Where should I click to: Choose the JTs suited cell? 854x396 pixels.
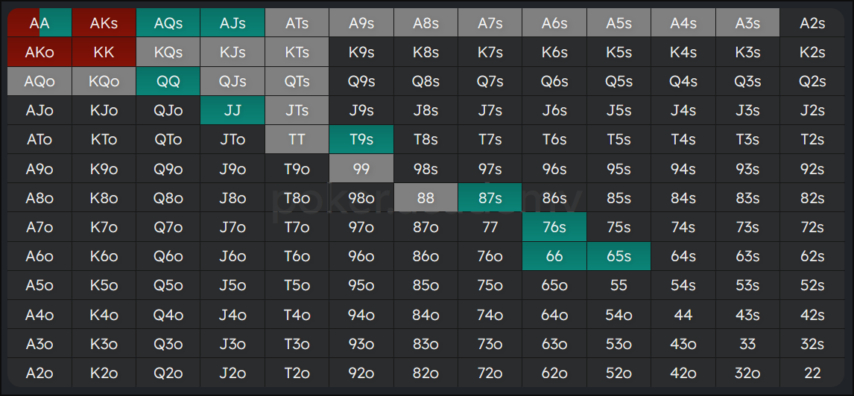click(x=297, y=110)
